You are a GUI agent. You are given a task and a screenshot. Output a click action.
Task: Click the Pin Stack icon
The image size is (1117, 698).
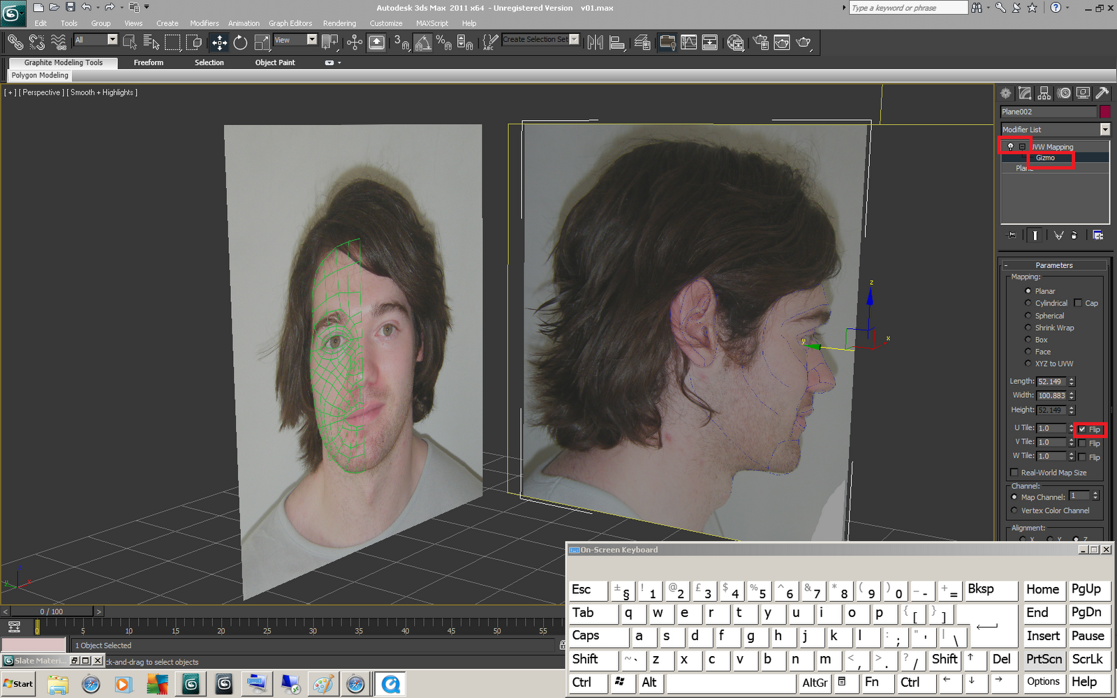coord(1011,235)
